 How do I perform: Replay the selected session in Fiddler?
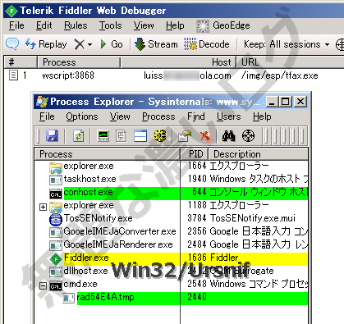click(x=46, y=44)
